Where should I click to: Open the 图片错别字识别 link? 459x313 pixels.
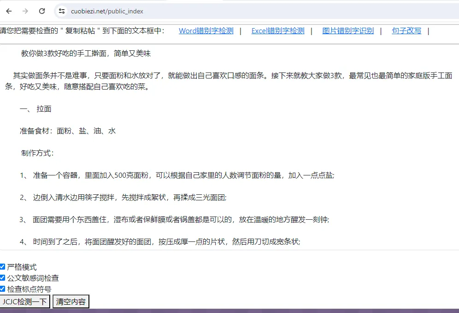point(347,31)
